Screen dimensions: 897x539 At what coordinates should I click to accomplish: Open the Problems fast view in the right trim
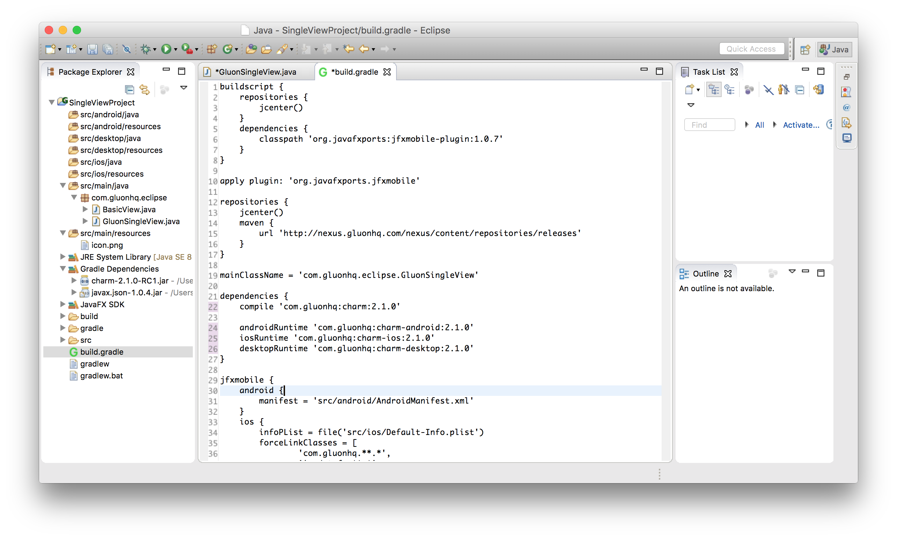click(x=846, y=92)
